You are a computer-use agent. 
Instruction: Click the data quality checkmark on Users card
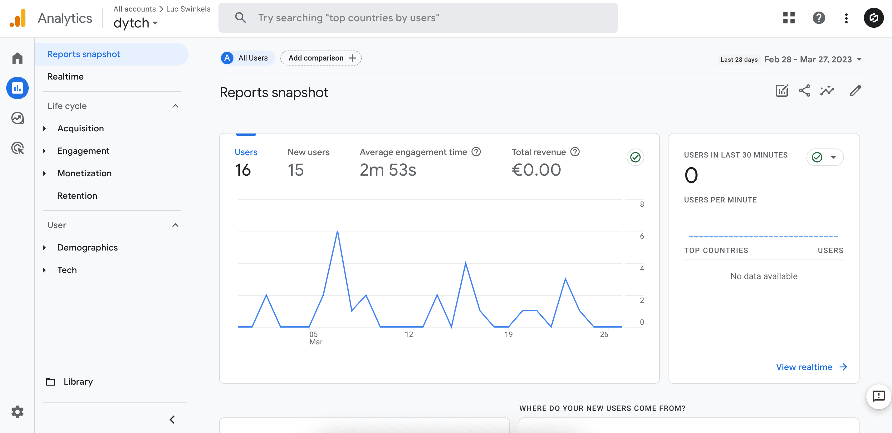tap(635, 158)
